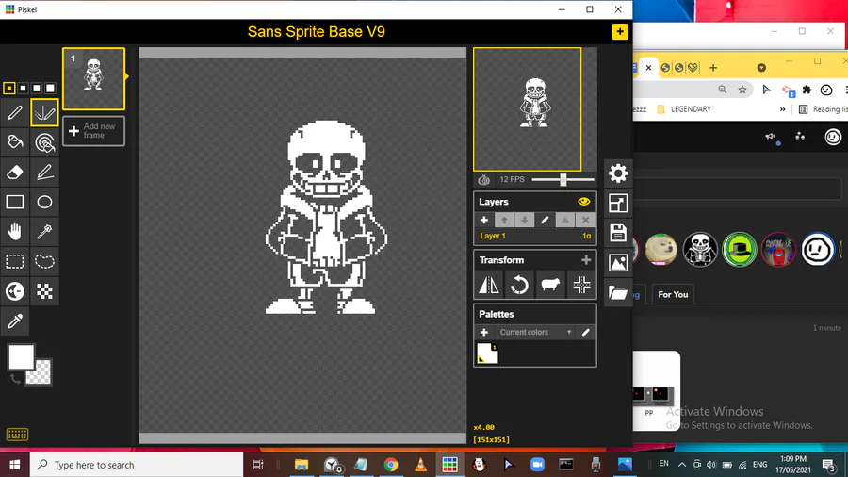Swap primary and secondary colors
848x477 pixels.
15,379
